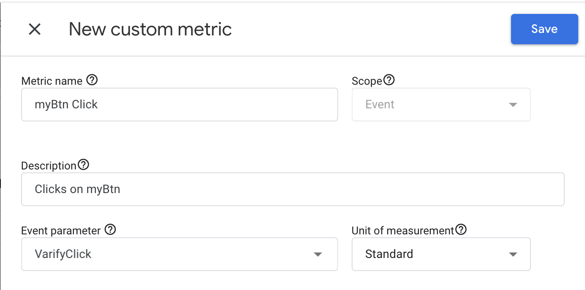Focus the Description text field
This screenshot has width=585, height=290.
[293, 189]
